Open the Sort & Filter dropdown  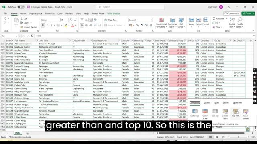tap(232, 23)
